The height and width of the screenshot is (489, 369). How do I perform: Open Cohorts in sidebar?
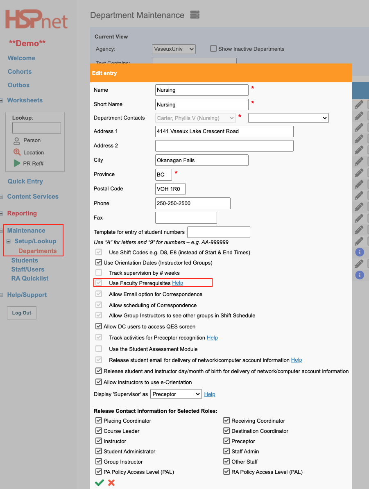click(x=20, y=71)
